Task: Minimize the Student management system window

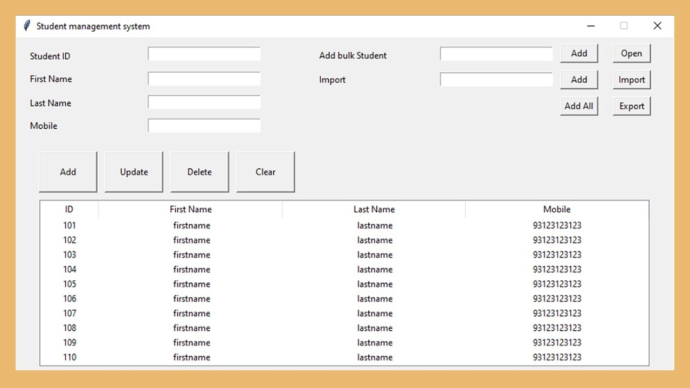Action: (x=591, y=26)
